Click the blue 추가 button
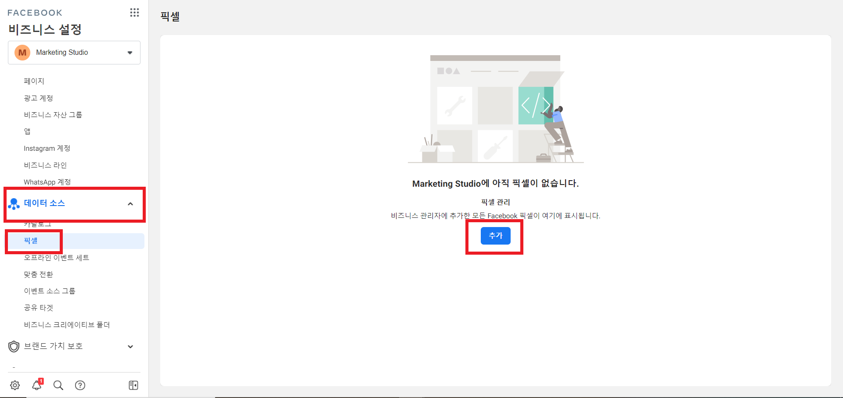843x398 pixels. (x=496, y=236)
